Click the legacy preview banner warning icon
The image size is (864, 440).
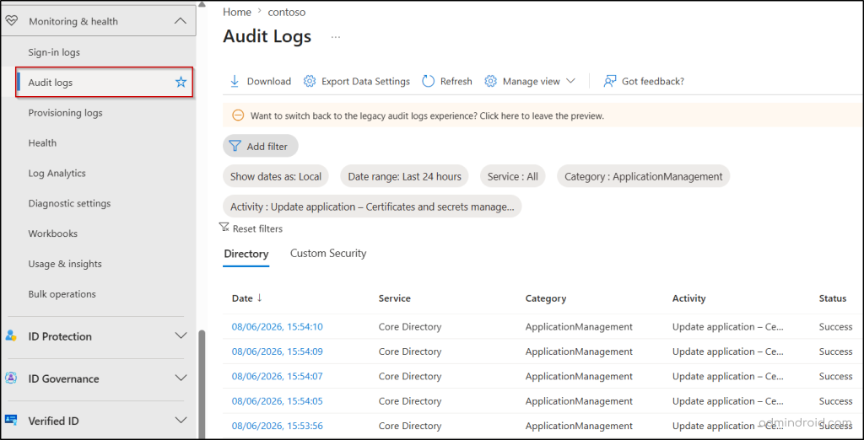click(238, 115)
